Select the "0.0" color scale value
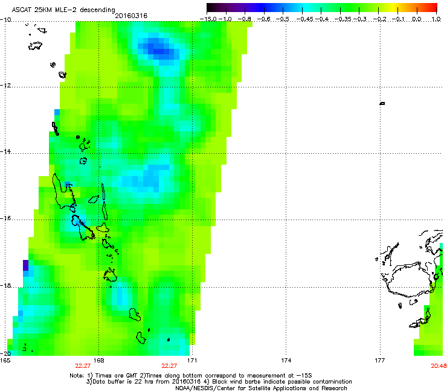Image resolution: width=447 pixels, height=392 pixels. coord(417,19)
